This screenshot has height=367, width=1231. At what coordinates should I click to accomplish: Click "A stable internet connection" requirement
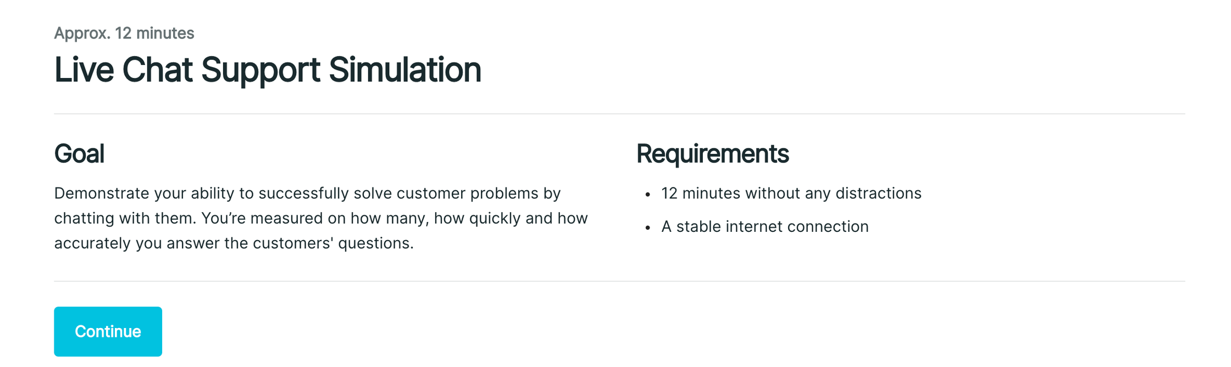pyautogui.click(x=764, y=226)
